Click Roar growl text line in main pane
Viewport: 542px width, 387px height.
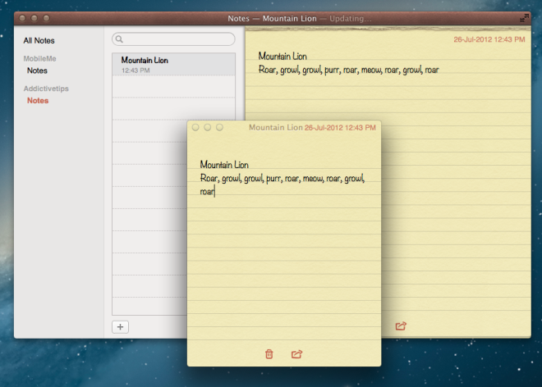349,70
